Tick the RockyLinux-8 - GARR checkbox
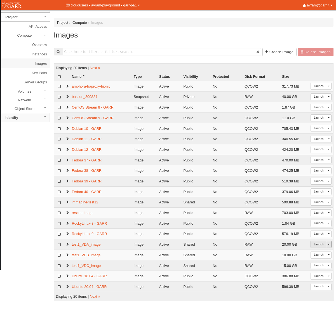The width and height of the screenshot is (336, 324). 59,224
